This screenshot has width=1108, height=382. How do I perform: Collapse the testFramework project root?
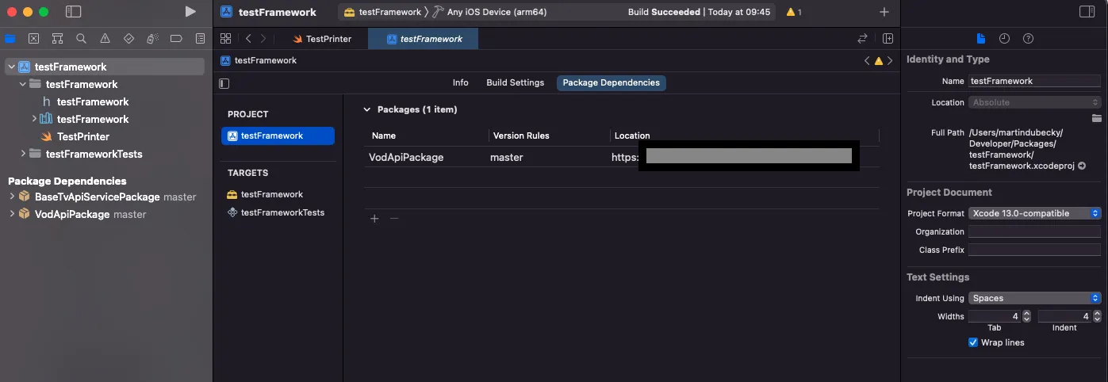(11, 67)
